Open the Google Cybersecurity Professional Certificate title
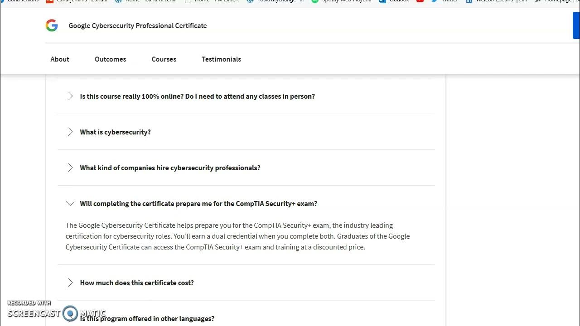 pyautogui.click(x=138, y=26)
